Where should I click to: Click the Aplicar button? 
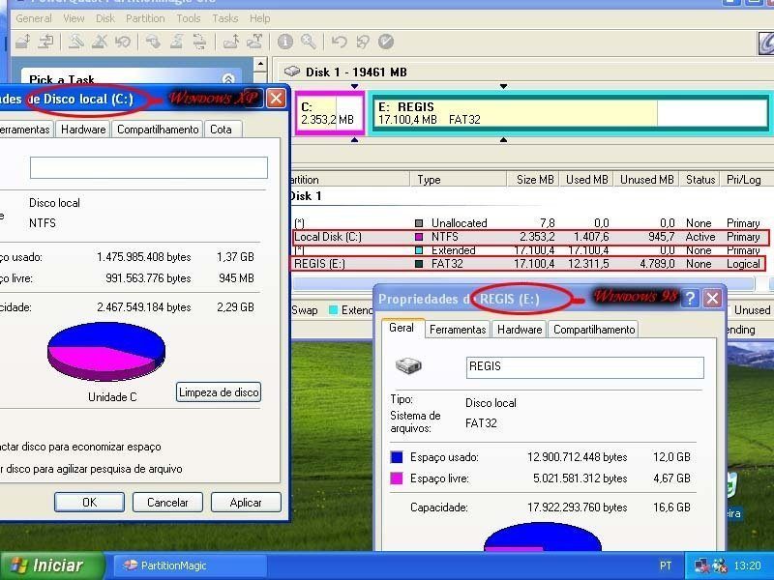coord(246,502)
